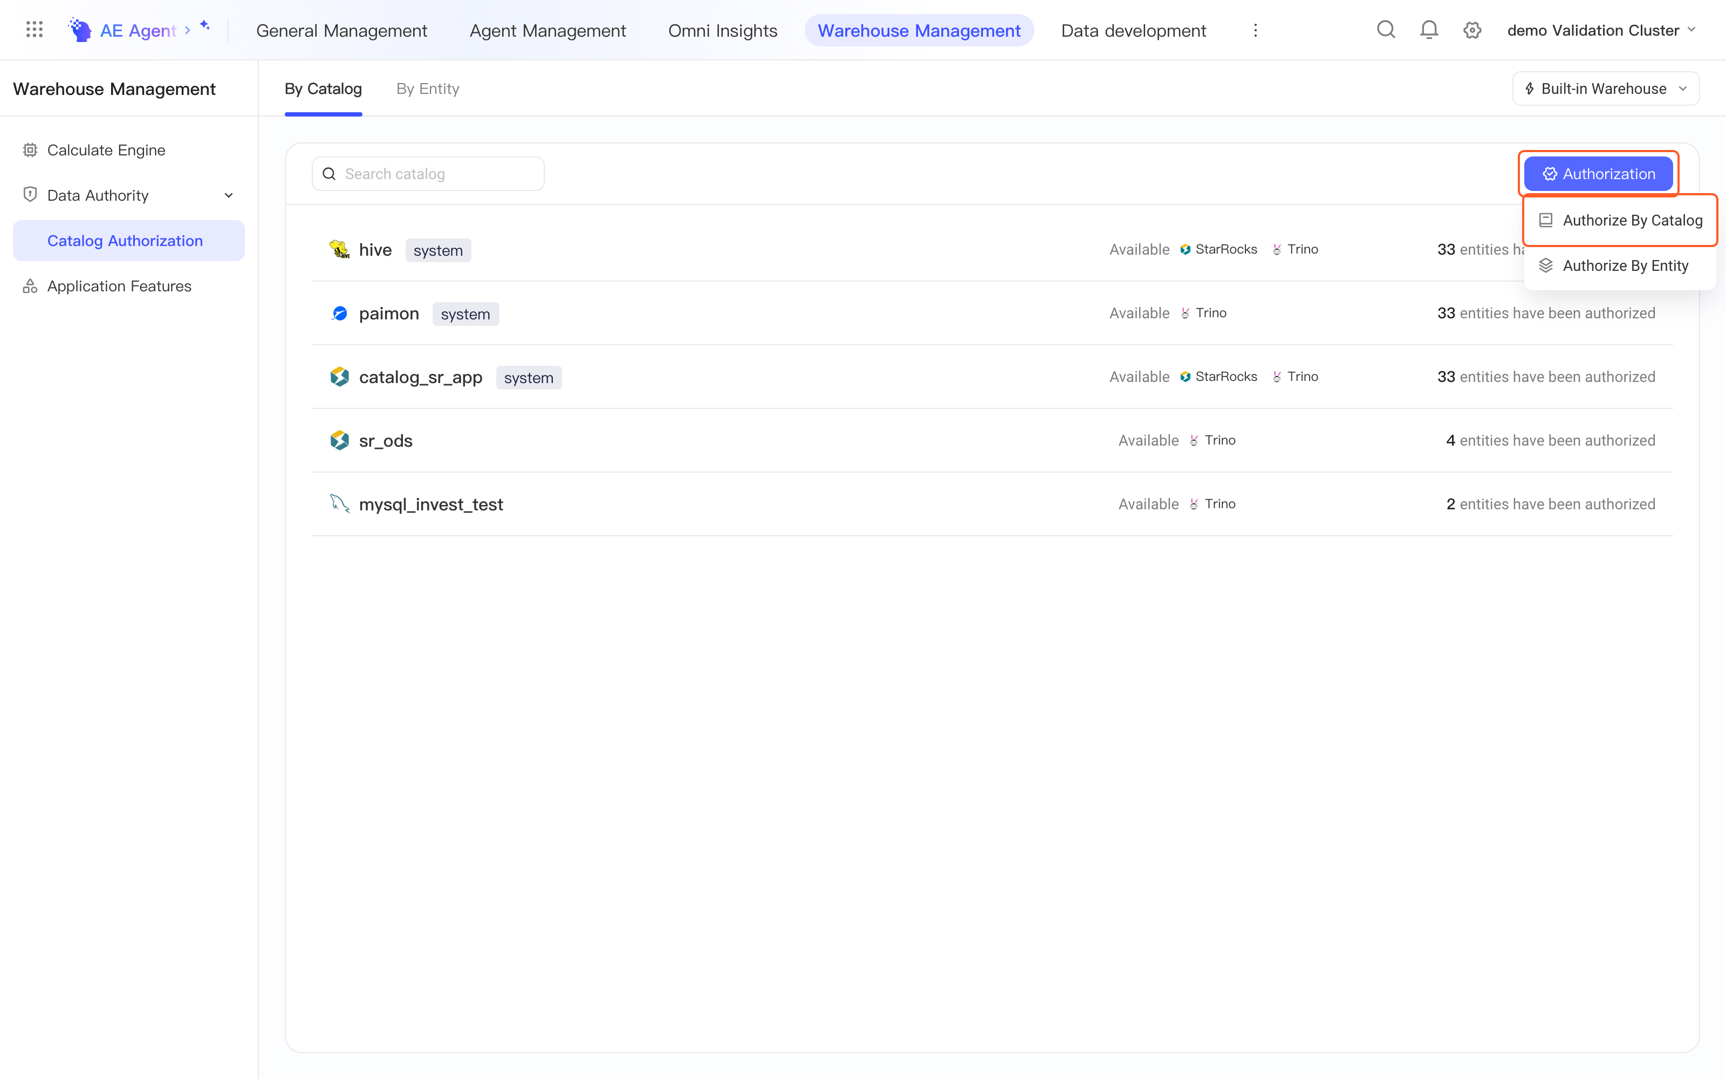This screenshot has width=1726, height=1079.
Task: Switch to the By Entity tab
Action: tap(428, 88)
